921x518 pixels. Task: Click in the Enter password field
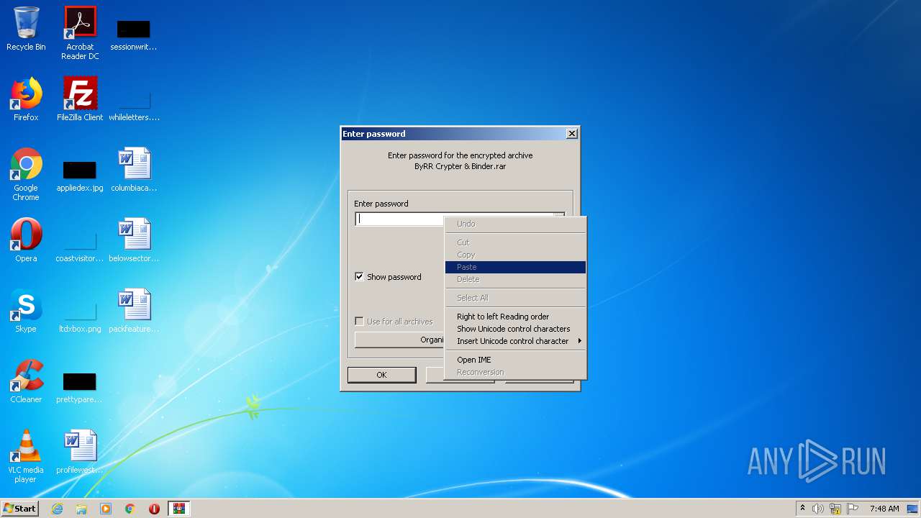[459, 219]
